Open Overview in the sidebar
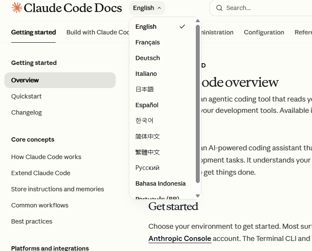The width and height of the screenshot is (312, 251). 60,80
